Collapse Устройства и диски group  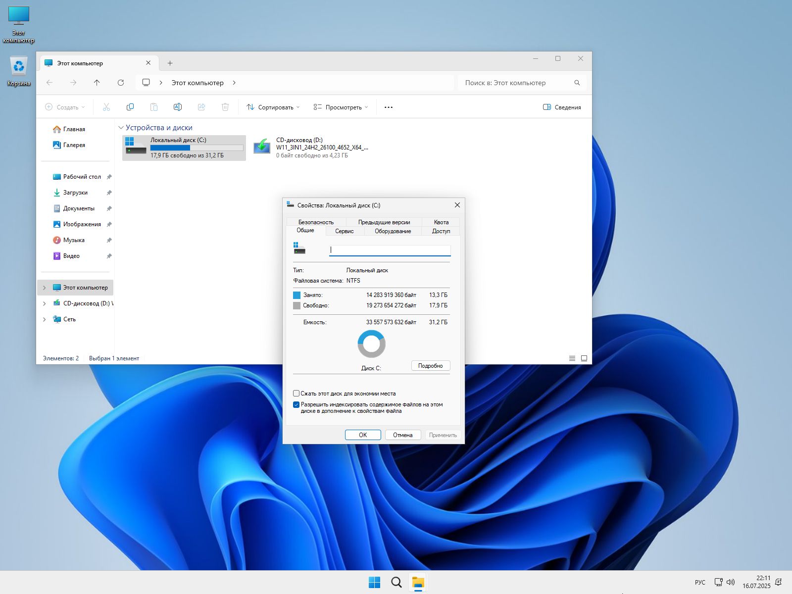(121, 128)
